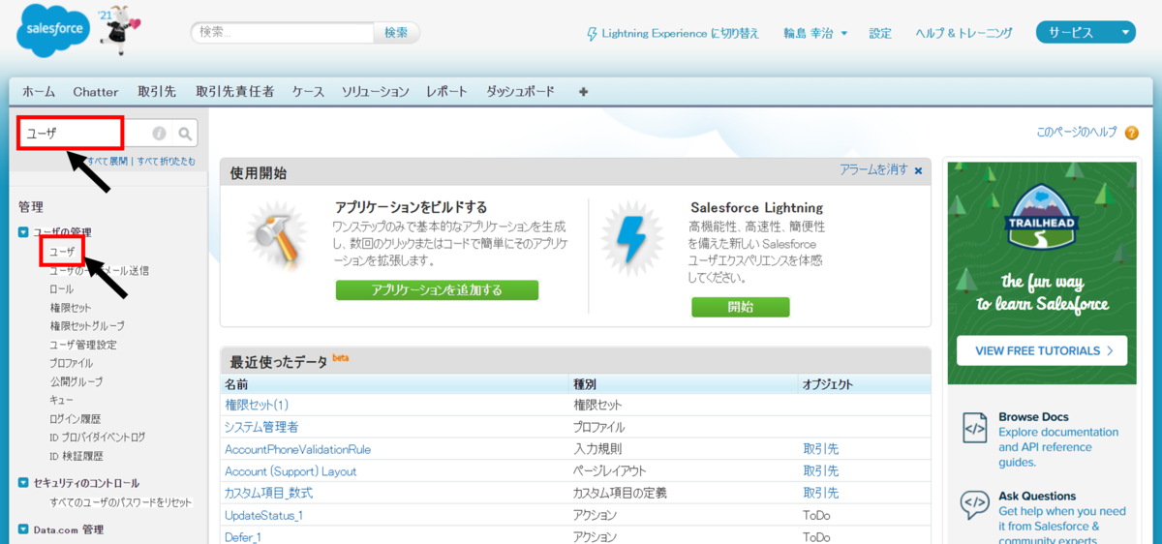Screen dimensions: 1162x544
Task: Open UpdateStatus_1 recent item link
Action: [x=263, y=516]
